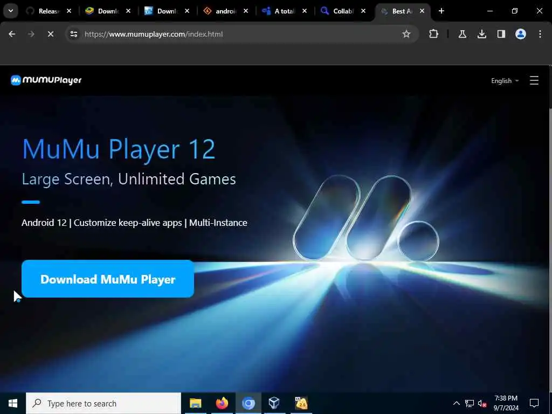Viewport: 552px width, 414px height.
Task: Open File Explorer from taskbar
Action: click(195, 403)
